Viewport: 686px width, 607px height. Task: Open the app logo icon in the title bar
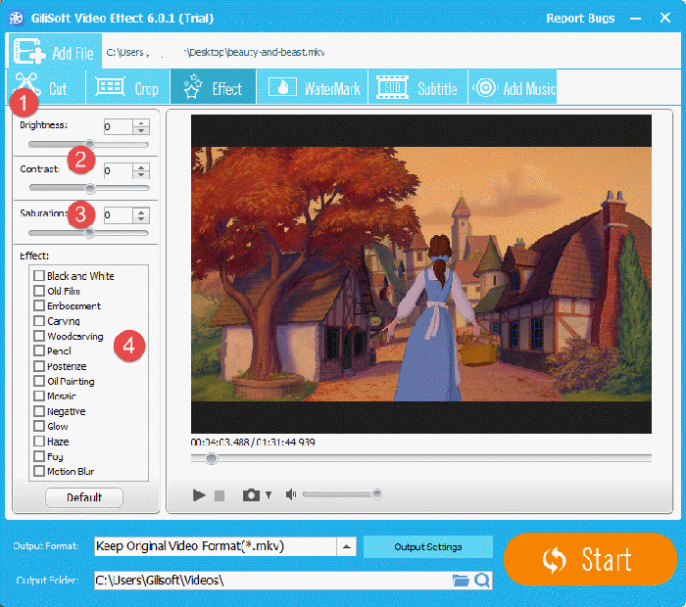[x=16, y=18]
